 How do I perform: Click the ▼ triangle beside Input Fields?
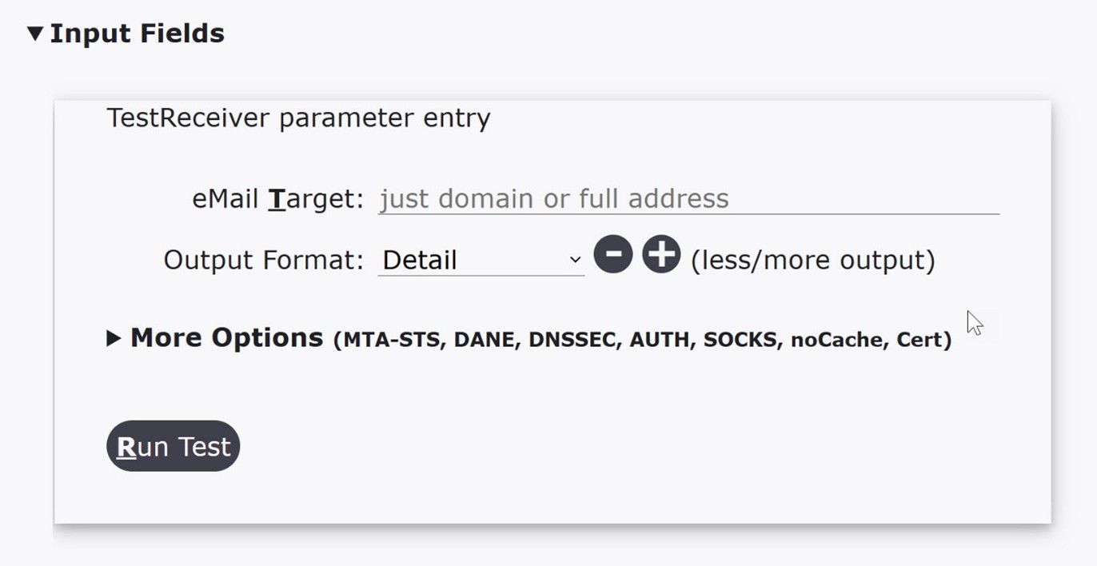coord(35,33)
